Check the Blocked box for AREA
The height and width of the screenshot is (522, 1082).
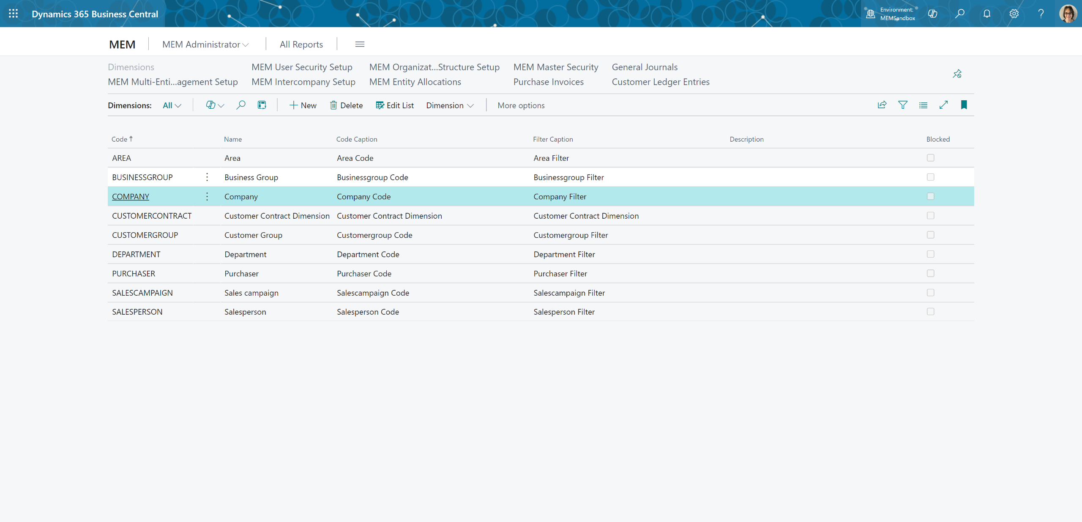930,158
